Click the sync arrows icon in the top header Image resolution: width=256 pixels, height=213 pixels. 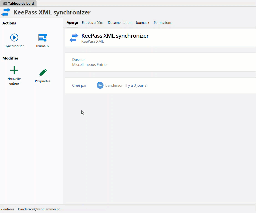(x=6, y=12)
